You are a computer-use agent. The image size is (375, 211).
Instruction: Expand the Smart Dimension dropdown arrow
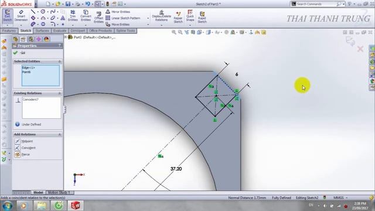click(21, 25)
